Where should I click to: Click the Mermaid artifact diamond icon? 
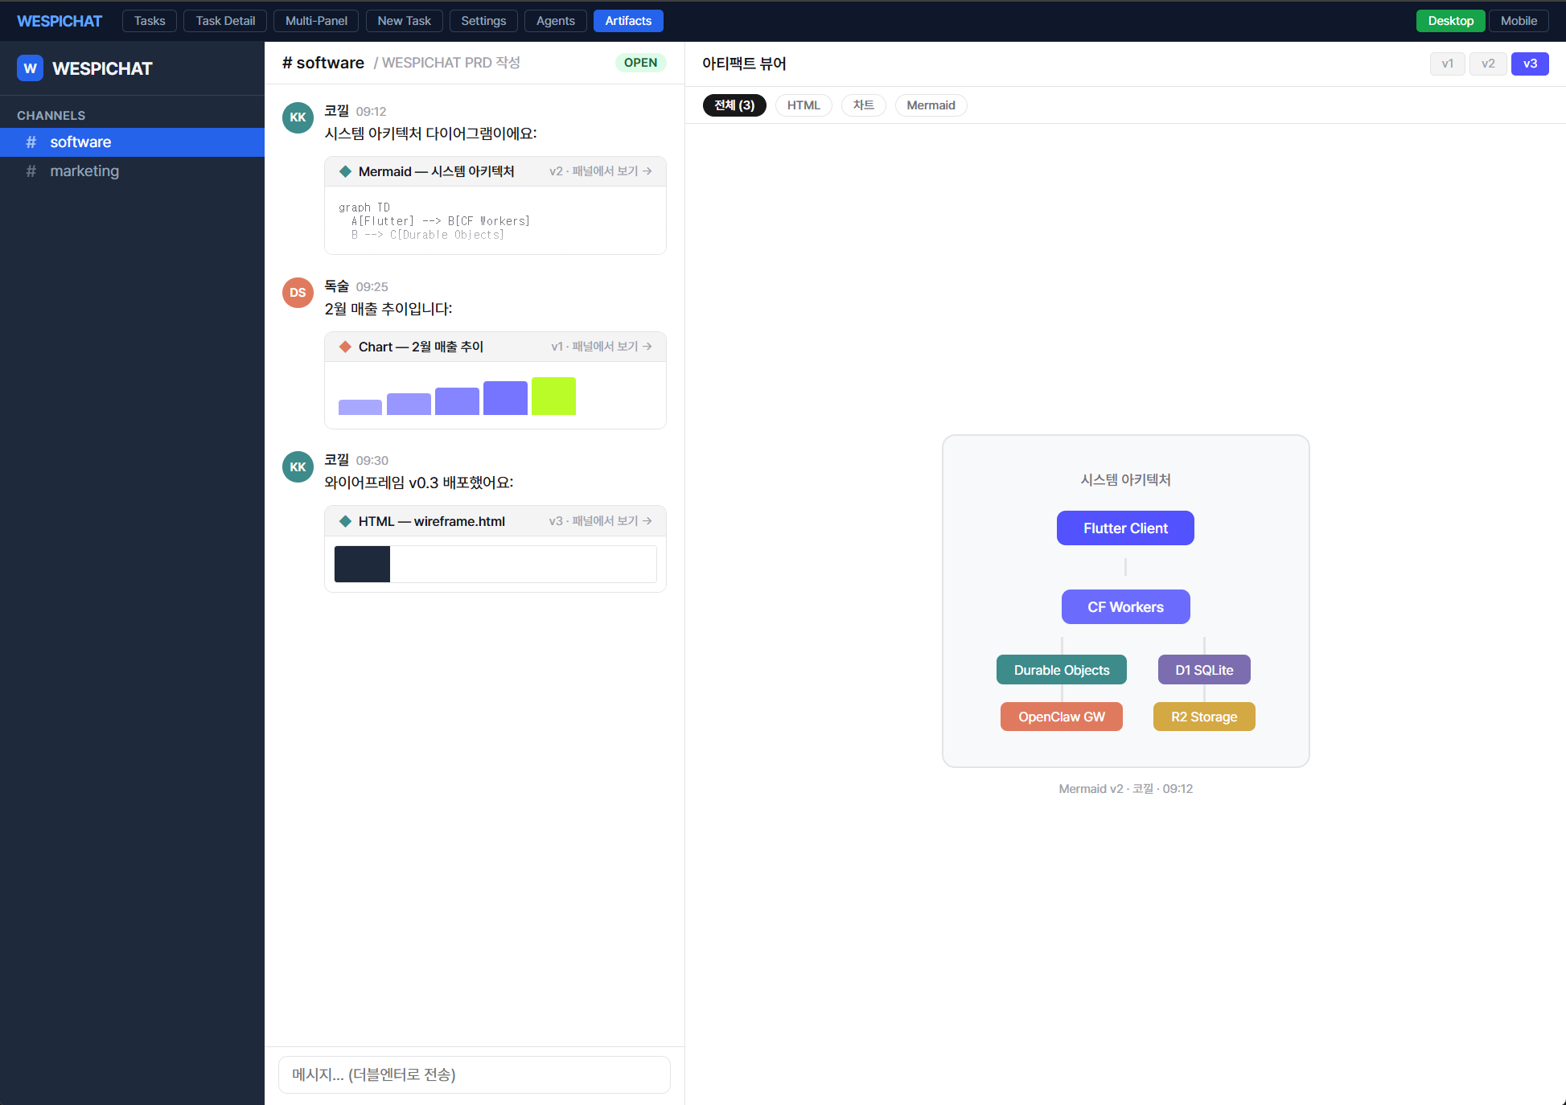[x=346, y=170]
